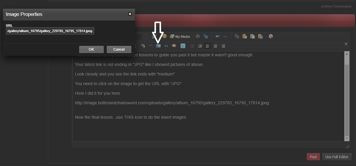Toggle align left formatting
Viewport: 356px width, 166px height.
point(207,46)
